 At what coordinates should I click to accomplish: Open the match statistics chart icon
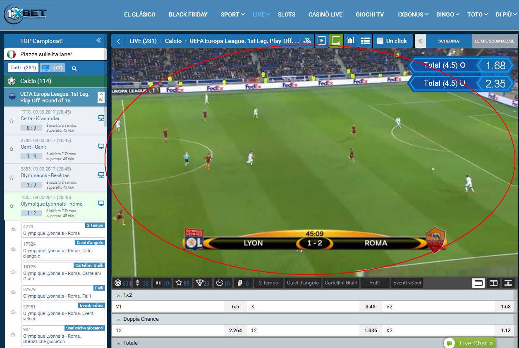[x=350, y=41]
